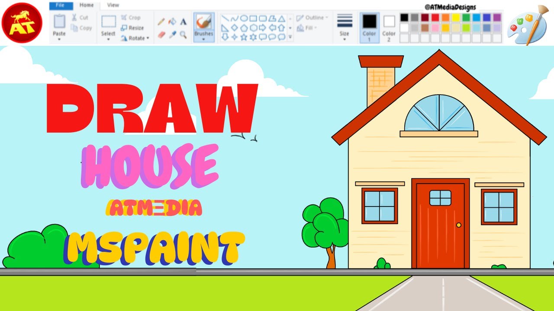Select the Fill with color bucket tool
The image size is (554, 311).
(x=172, y=22)
